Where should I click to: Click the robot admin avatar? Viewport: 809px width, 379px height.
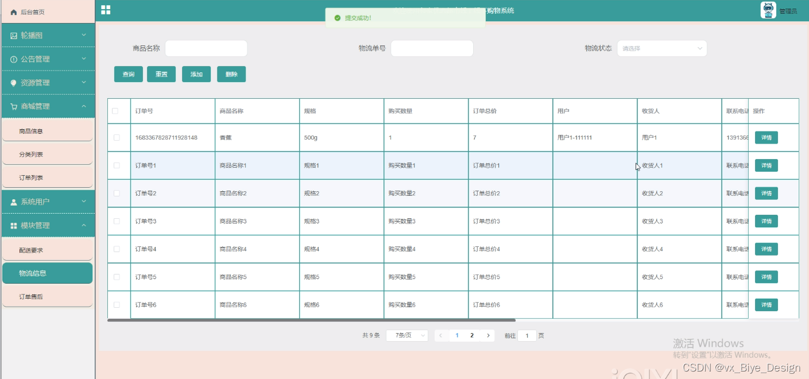tap(768, 10)
